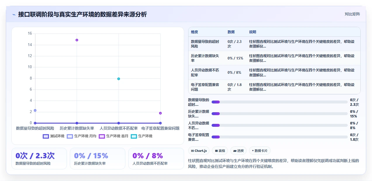Click the 2.3 data point for 数据量导致的超时风险
Image resolution: width=372 pixels, height=181 pixels.
point(35,110)
